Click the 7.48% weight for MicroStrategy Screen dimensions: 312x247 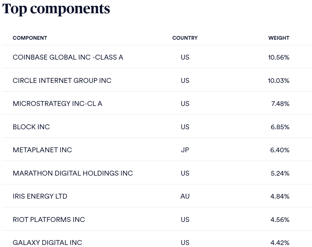point(280,104)
